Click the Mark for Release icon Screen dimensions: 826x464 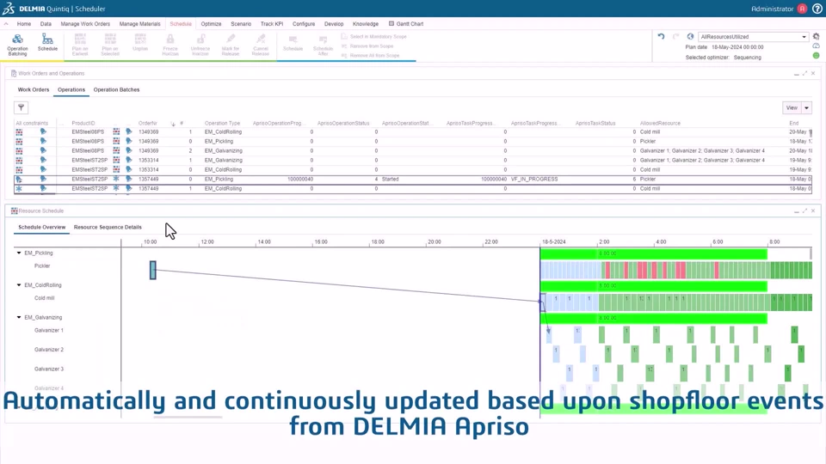231,44
